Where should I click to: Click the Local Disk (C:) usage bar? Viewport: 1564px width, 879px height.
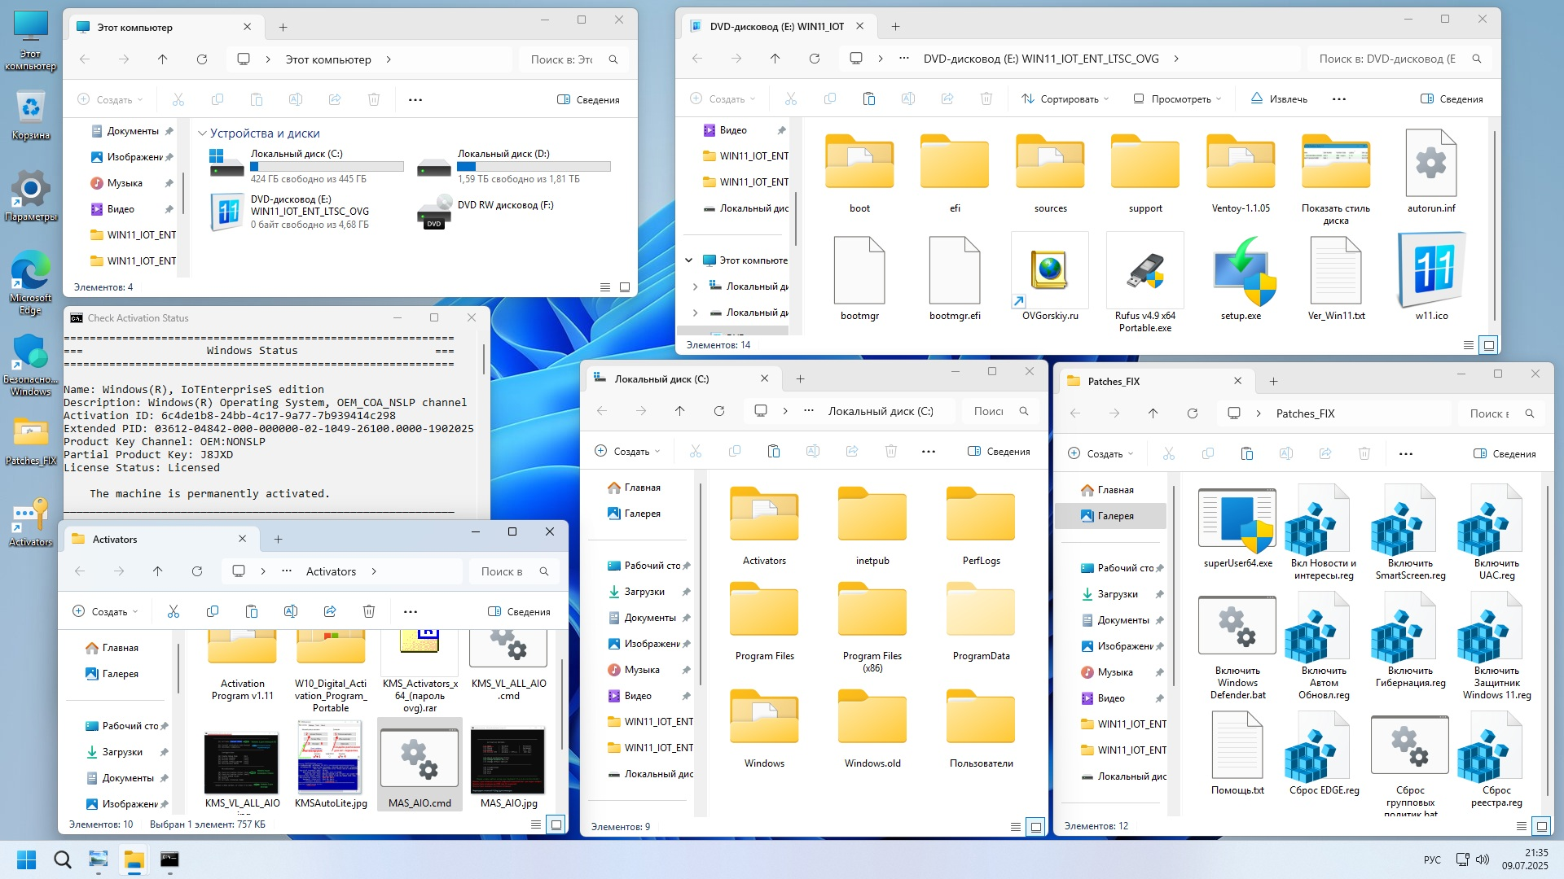click(327, 166)
